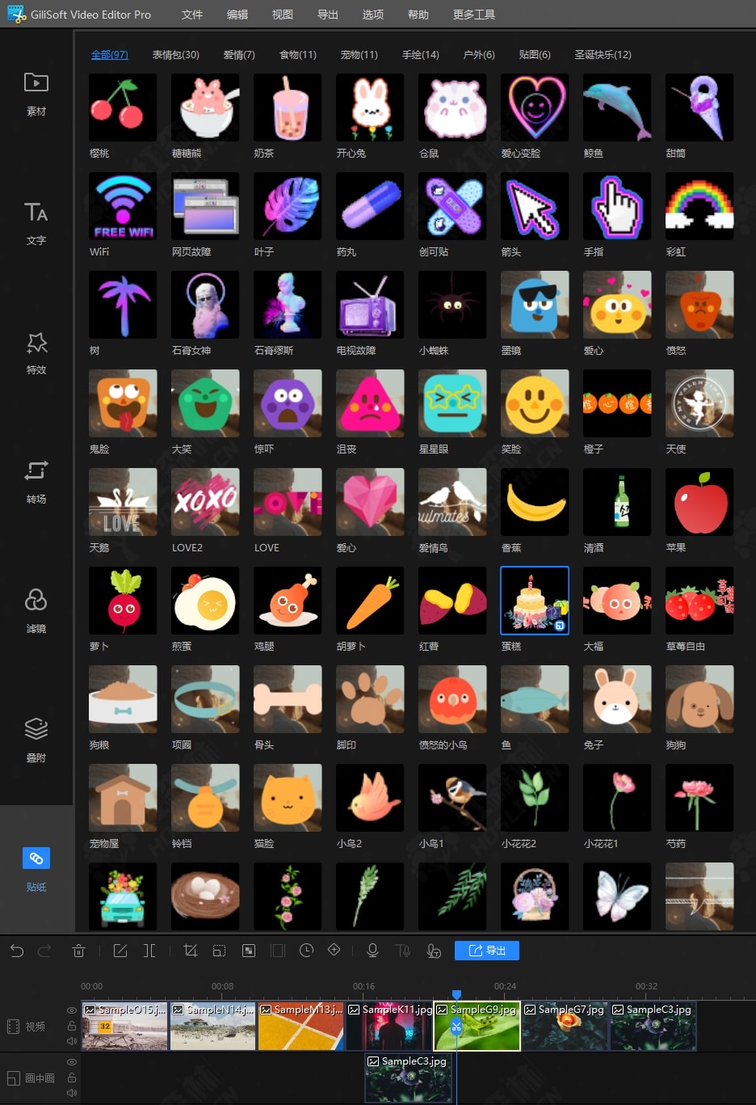
Task: Mute the 画中画 track speaker
Action: 72,1093
